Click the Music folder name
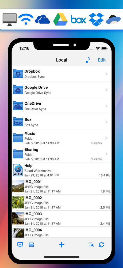Viewport: 123px width, 268px height. click(30, 133)
